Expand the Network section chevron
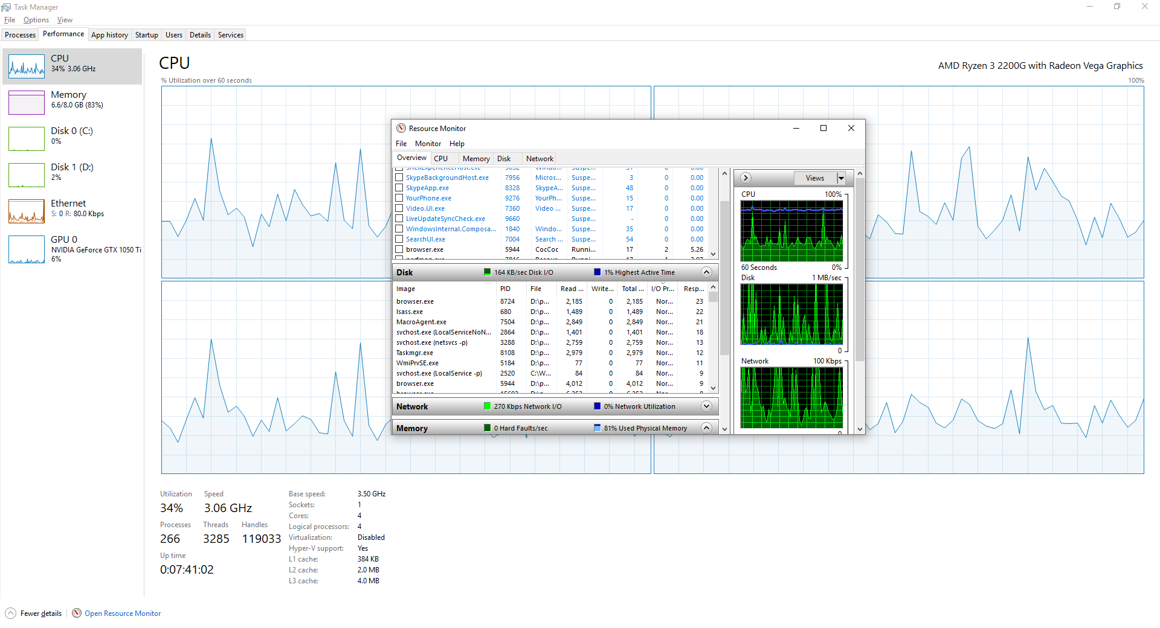1160x628 pixels. click(706, 406)
